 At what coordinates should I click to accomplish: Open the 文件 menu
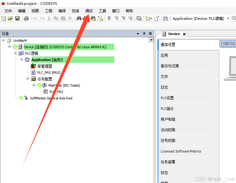[x=8, y=11]
